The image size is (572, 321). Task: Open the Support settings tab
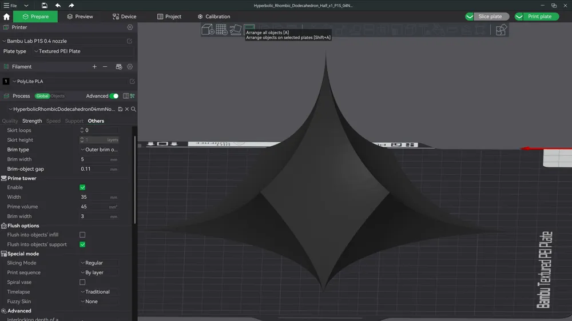(74, 121)
